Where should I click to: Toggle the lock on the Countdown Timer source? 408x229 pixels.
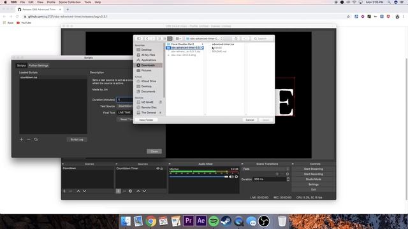click(161, 169)
